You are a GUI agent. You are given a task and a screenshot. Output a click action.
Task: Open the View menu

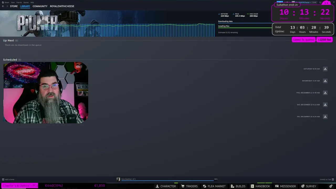(x=13, y=2)
